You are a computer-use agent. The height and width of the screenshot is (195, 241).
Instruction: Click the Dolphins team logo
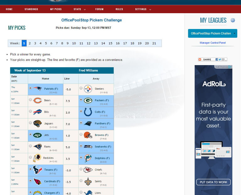(x=88, y=158)
